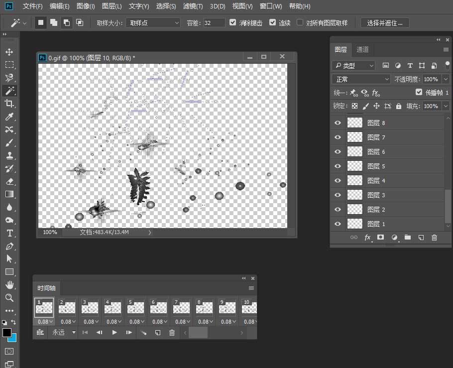
Task: Click Subtract from Selection mode icon
Action: click(x=67, y=22)
